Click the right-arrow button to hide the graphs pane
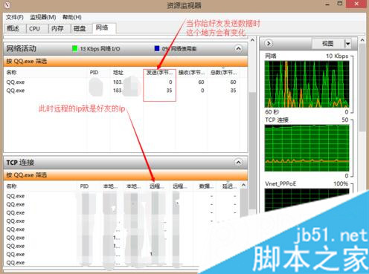 coord(269,43)
